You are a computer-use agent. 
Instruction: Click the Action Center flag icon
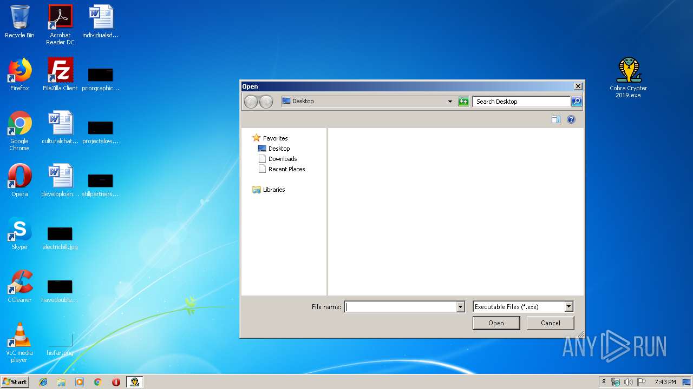click(x=642, y=382)
